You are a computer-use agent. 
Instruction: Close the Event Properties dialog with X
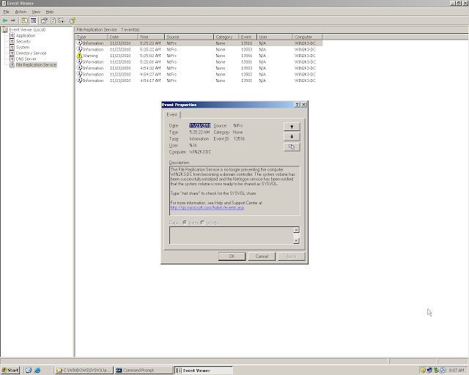pos(303,105)
